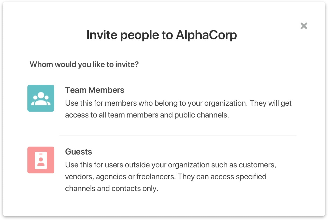Image resolution: width=328 pixels, height=220 pixels.
Task: Choose the "Guests" option title
Action: (x=79, y=152)
